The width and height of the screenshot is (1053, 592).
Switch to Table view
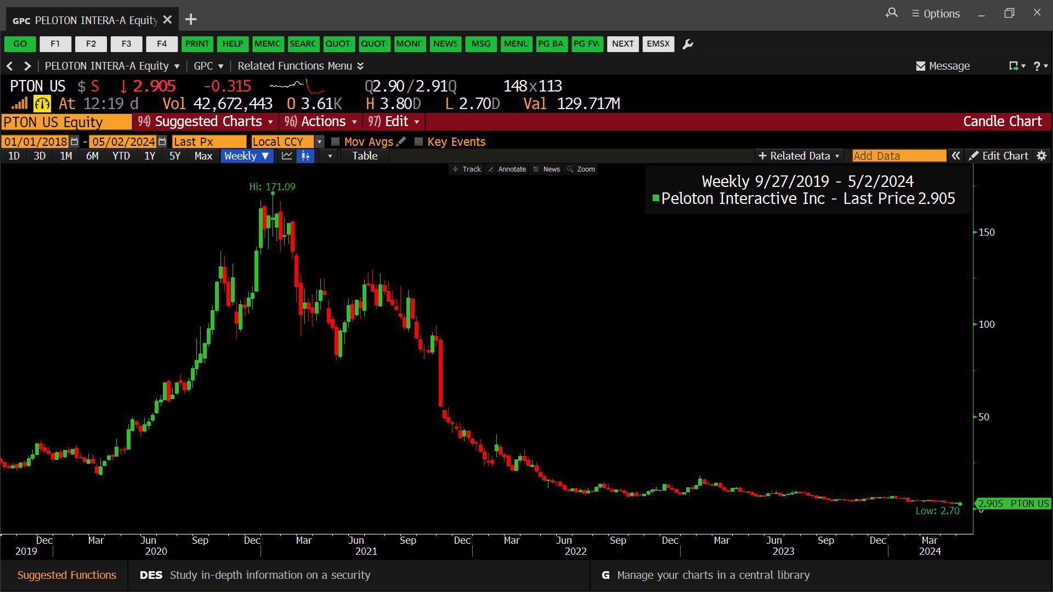click(365, 156)
